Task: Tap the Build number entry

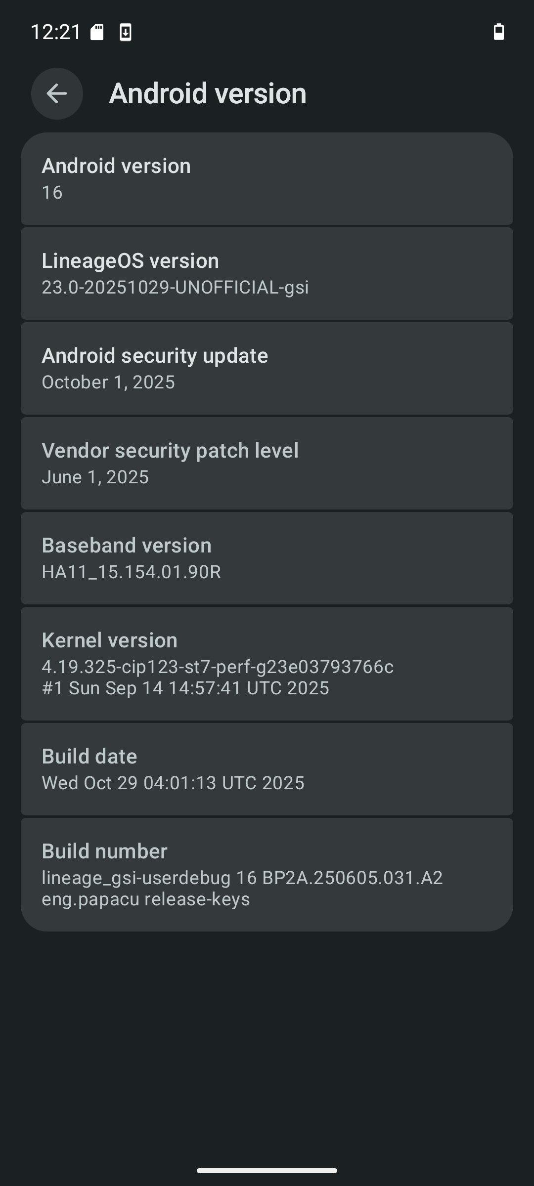Action: coord(267,875)
